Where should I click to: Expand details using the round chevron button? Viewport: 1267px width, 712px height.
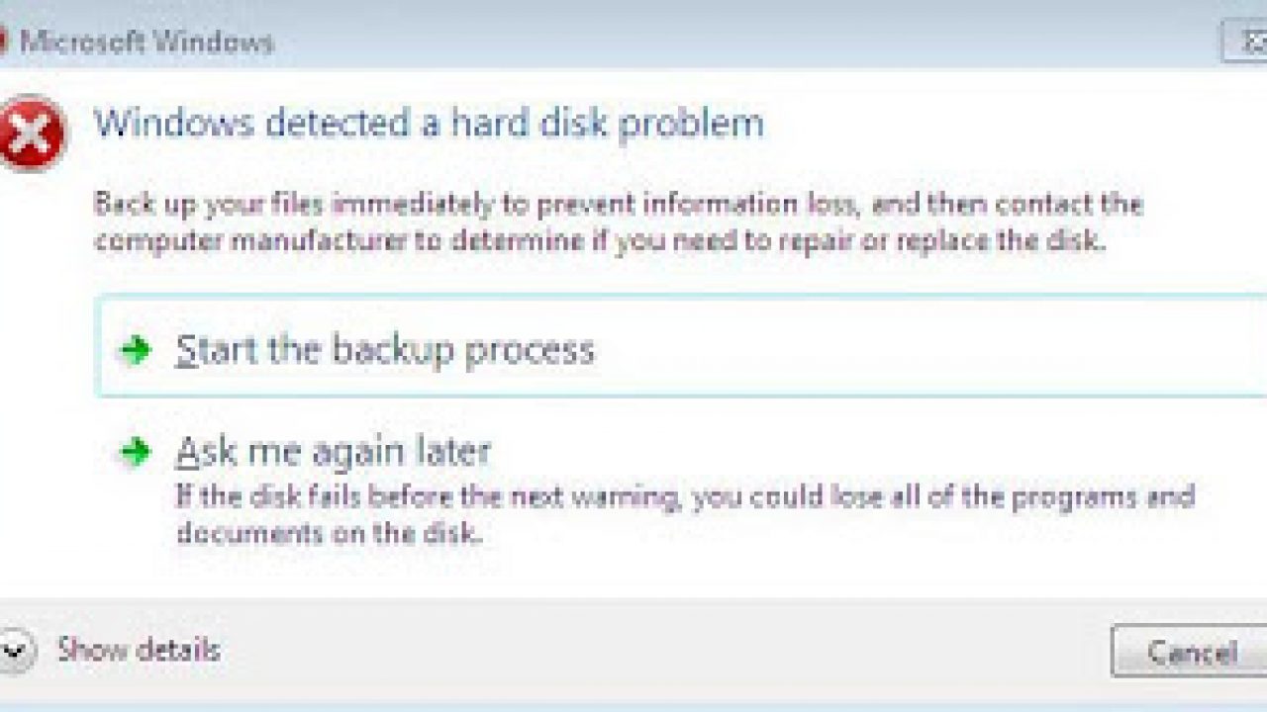click(x=16, y=652)
